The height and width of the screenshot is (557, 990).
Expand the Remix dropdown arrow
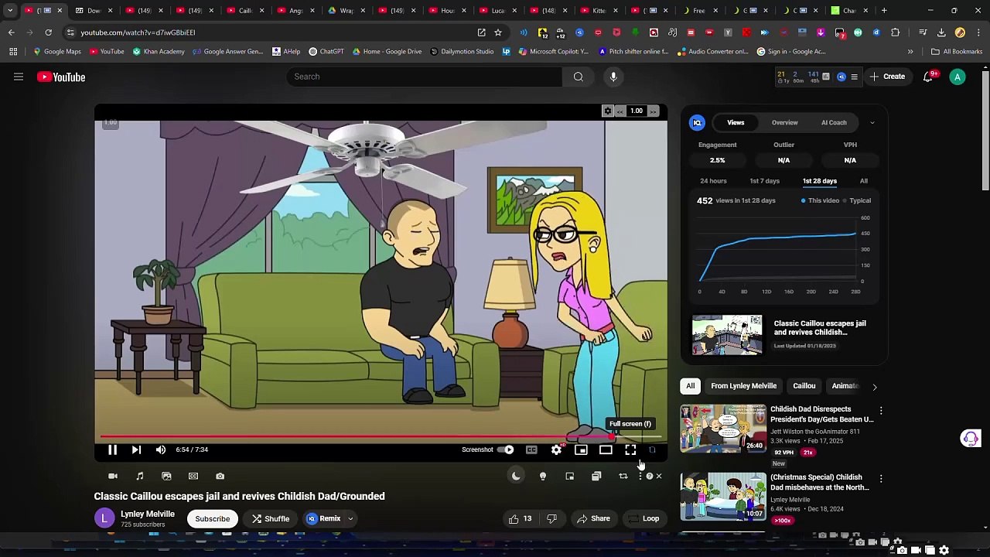pyautogui.click(x=350, y=518)
